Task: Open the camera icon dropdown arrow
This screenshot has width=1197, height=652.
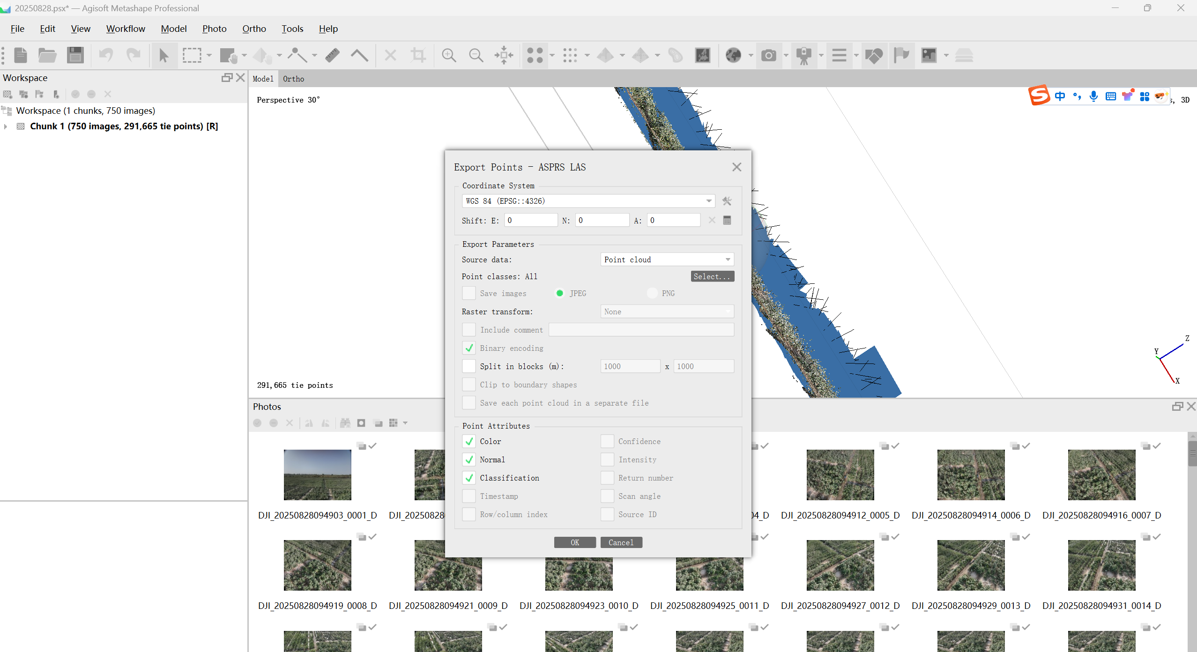Action: (786, 55)
